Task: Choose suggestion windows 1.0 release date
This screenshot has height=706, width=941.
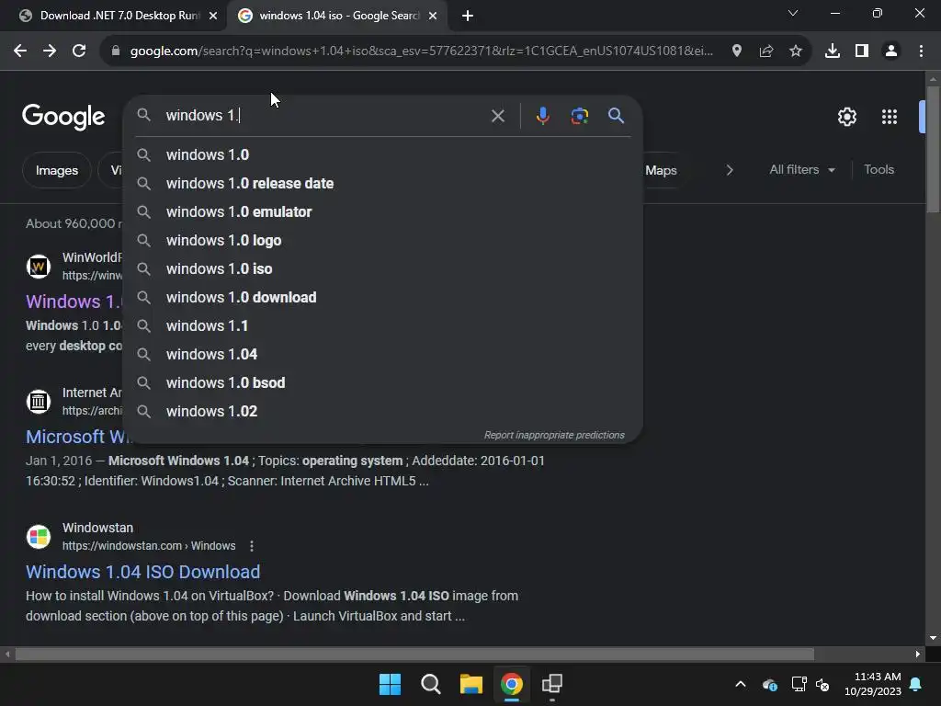Action: pyautogui.click(x=383, y=183)
